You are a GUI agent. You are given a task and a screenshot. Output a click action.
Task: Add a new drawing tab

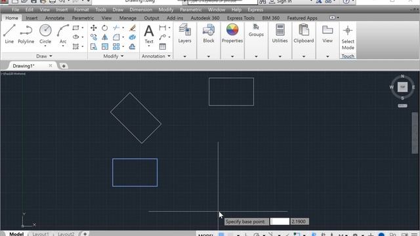64,66
